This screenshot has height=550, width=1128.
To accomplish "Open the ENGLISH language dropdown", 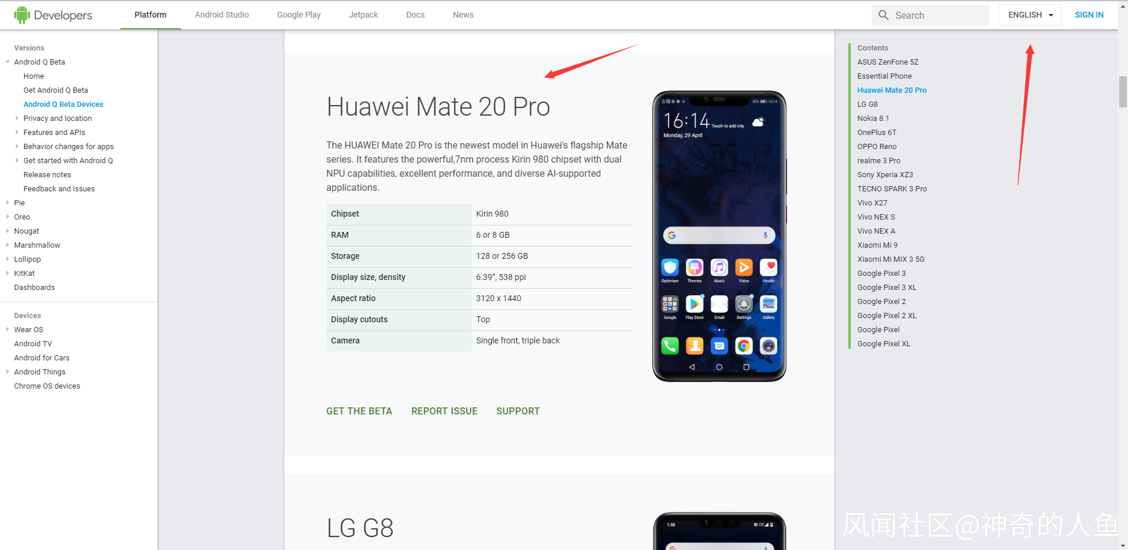I will [x=1029, y=15].
